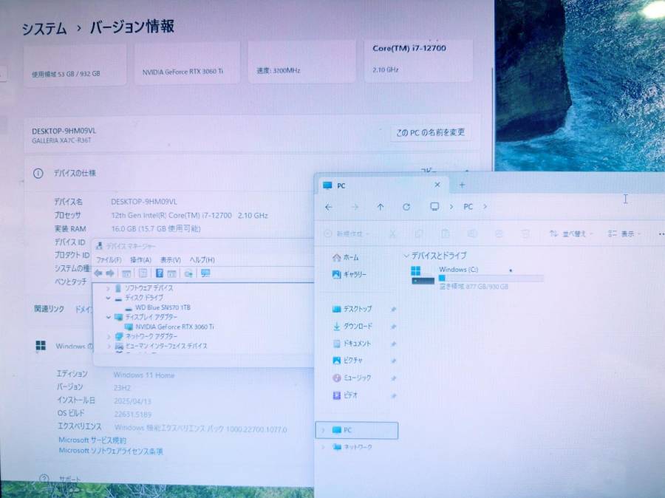Click the 16.0 GB installed RAM value
This screenshot has width=665, height=498.
(x=156, y=228)
